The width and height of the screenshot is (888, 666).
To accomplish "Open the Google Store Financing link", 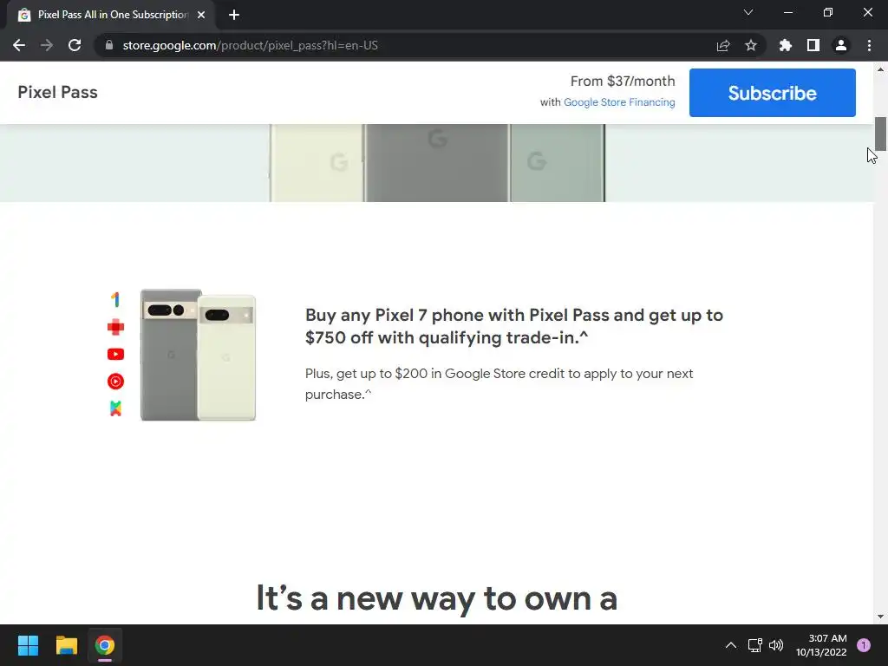I will (x=619, y=102).
